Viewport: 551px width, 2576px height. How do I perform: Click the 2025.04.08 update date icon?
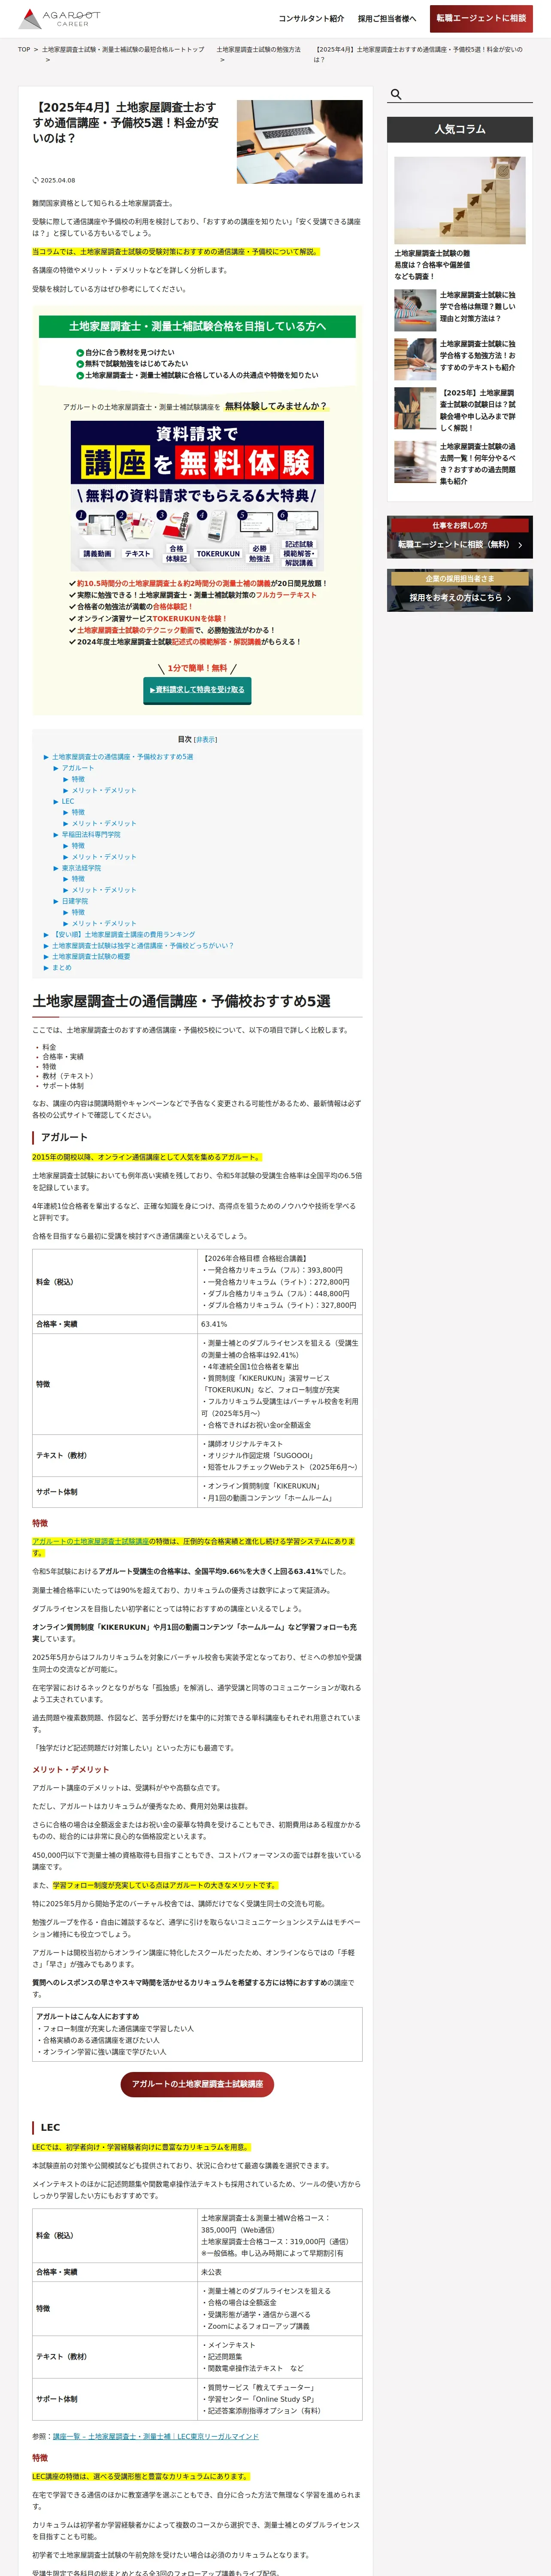[x=35, y=181]
